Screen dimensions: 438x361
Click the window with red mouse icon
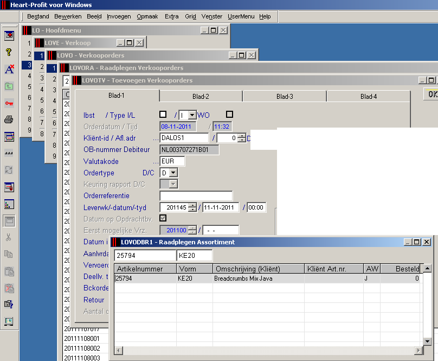pyautogui.click(x=9, y=187)
